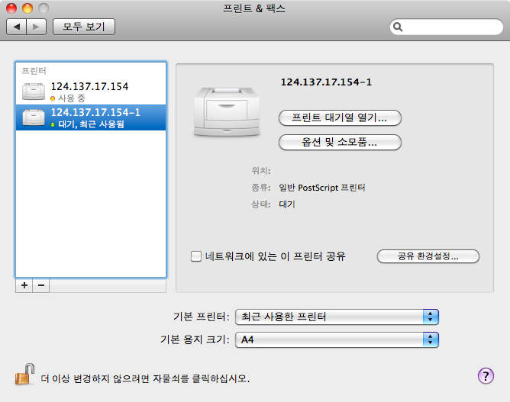This screenshot has width=510, height=402.
Task: Click the 모두 보기 button
Action: (x=84, y=27)
